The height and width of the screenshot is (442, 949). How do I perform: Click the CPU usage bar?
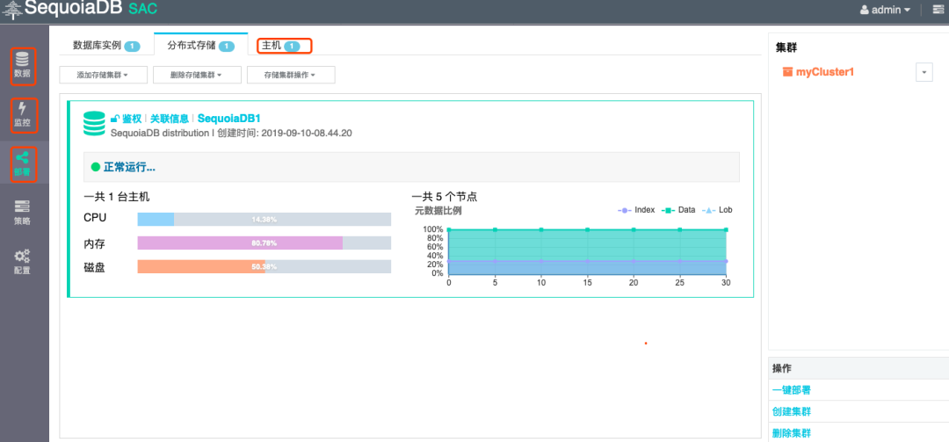point(264,219)
